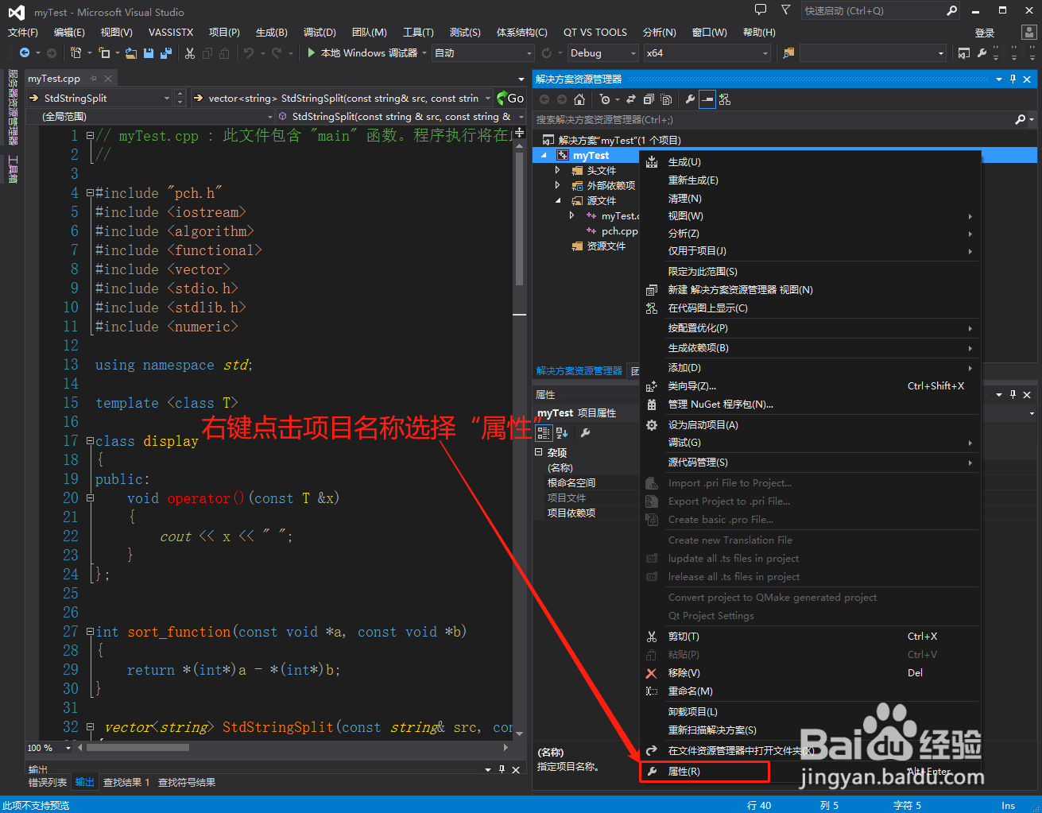The width and height of the screenshot is (1042, 813).
Task: Click the 登录 sign-in link
Action: coord(985,33)
